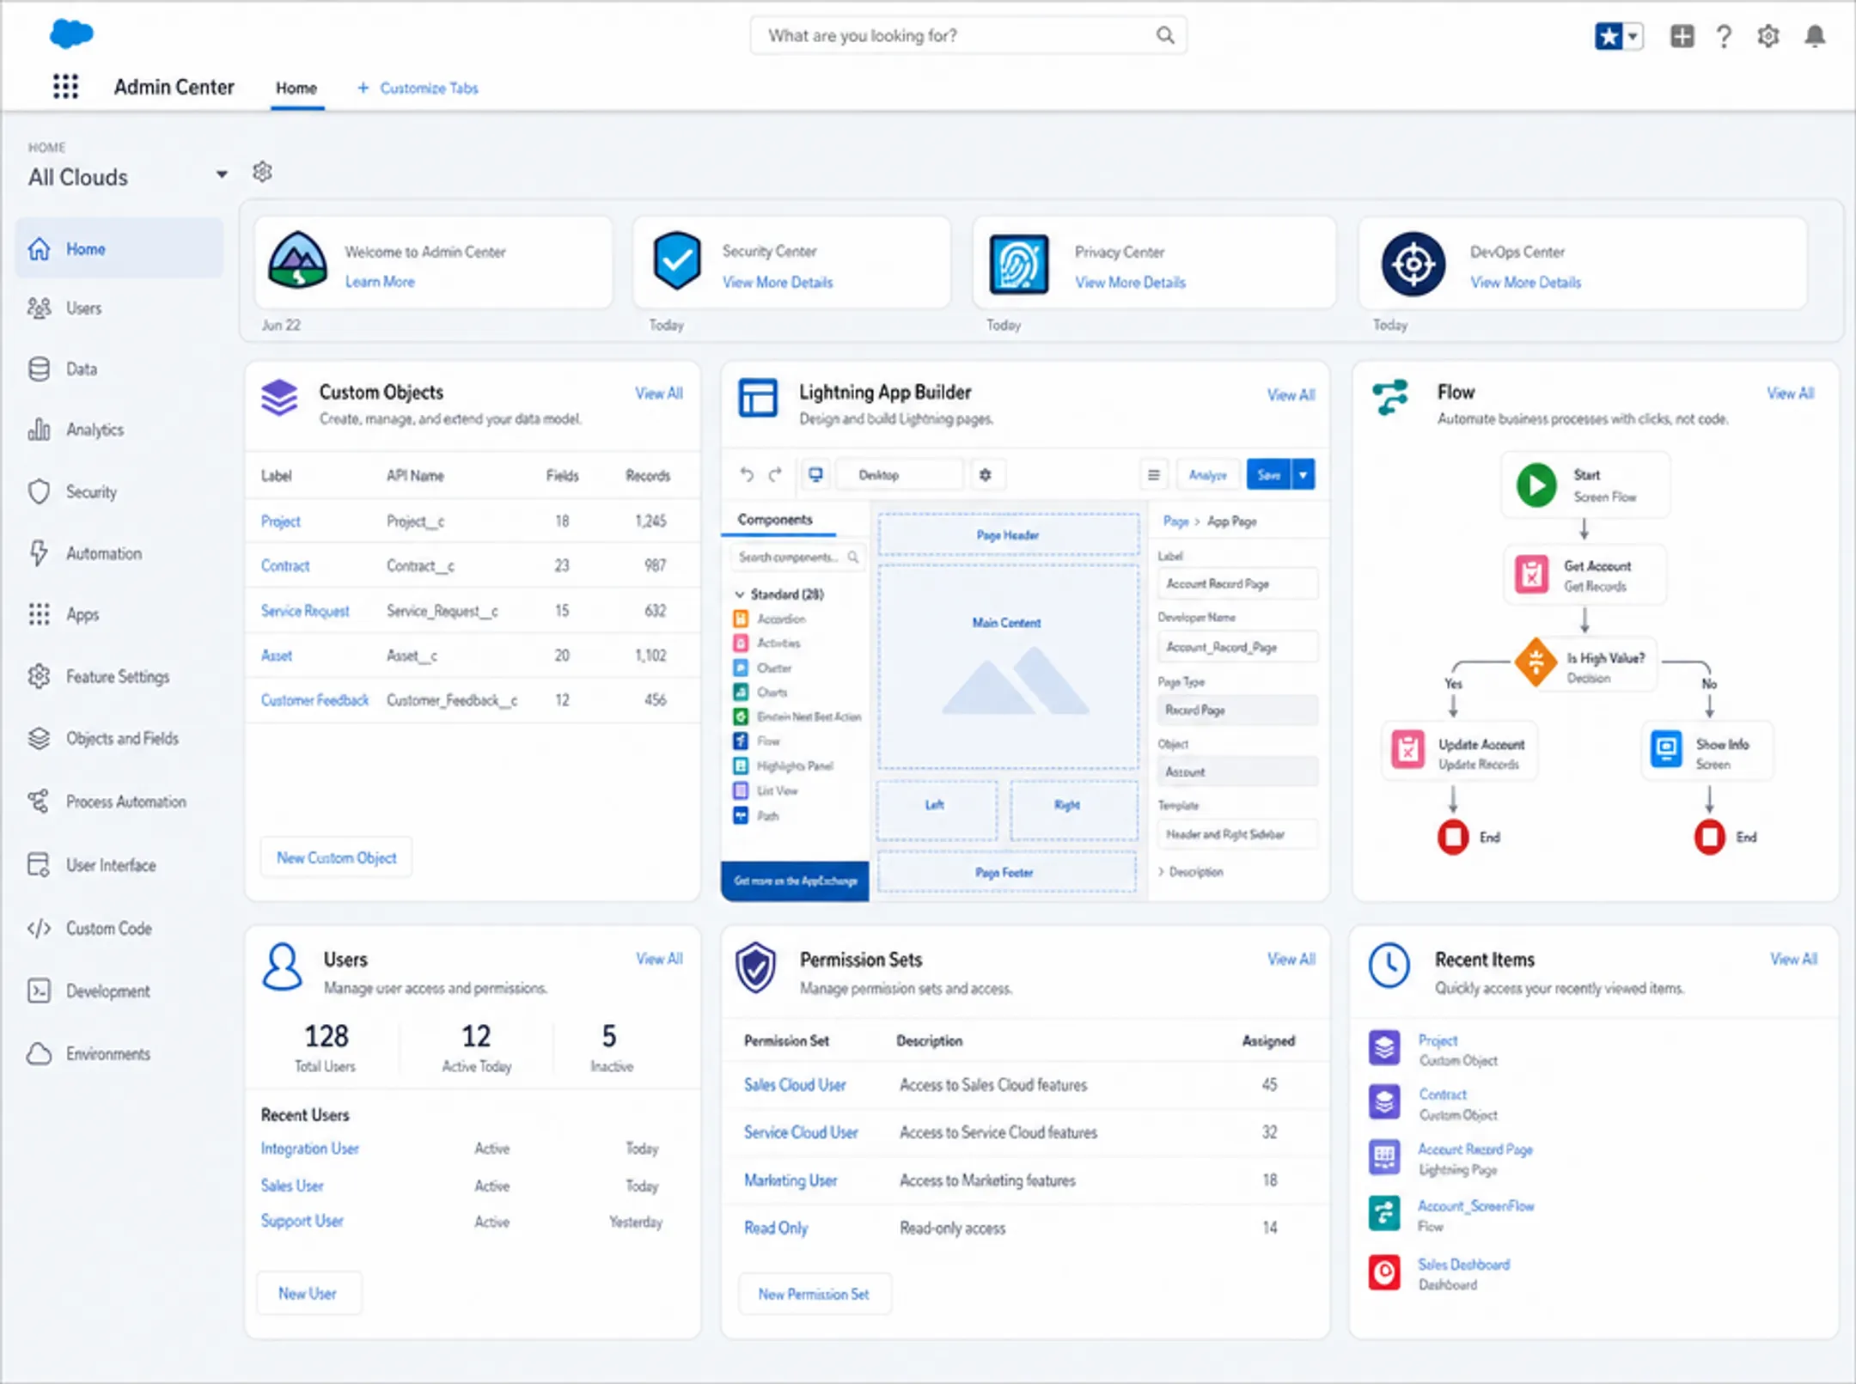Click the New Permission Set button

[814, 1294]
